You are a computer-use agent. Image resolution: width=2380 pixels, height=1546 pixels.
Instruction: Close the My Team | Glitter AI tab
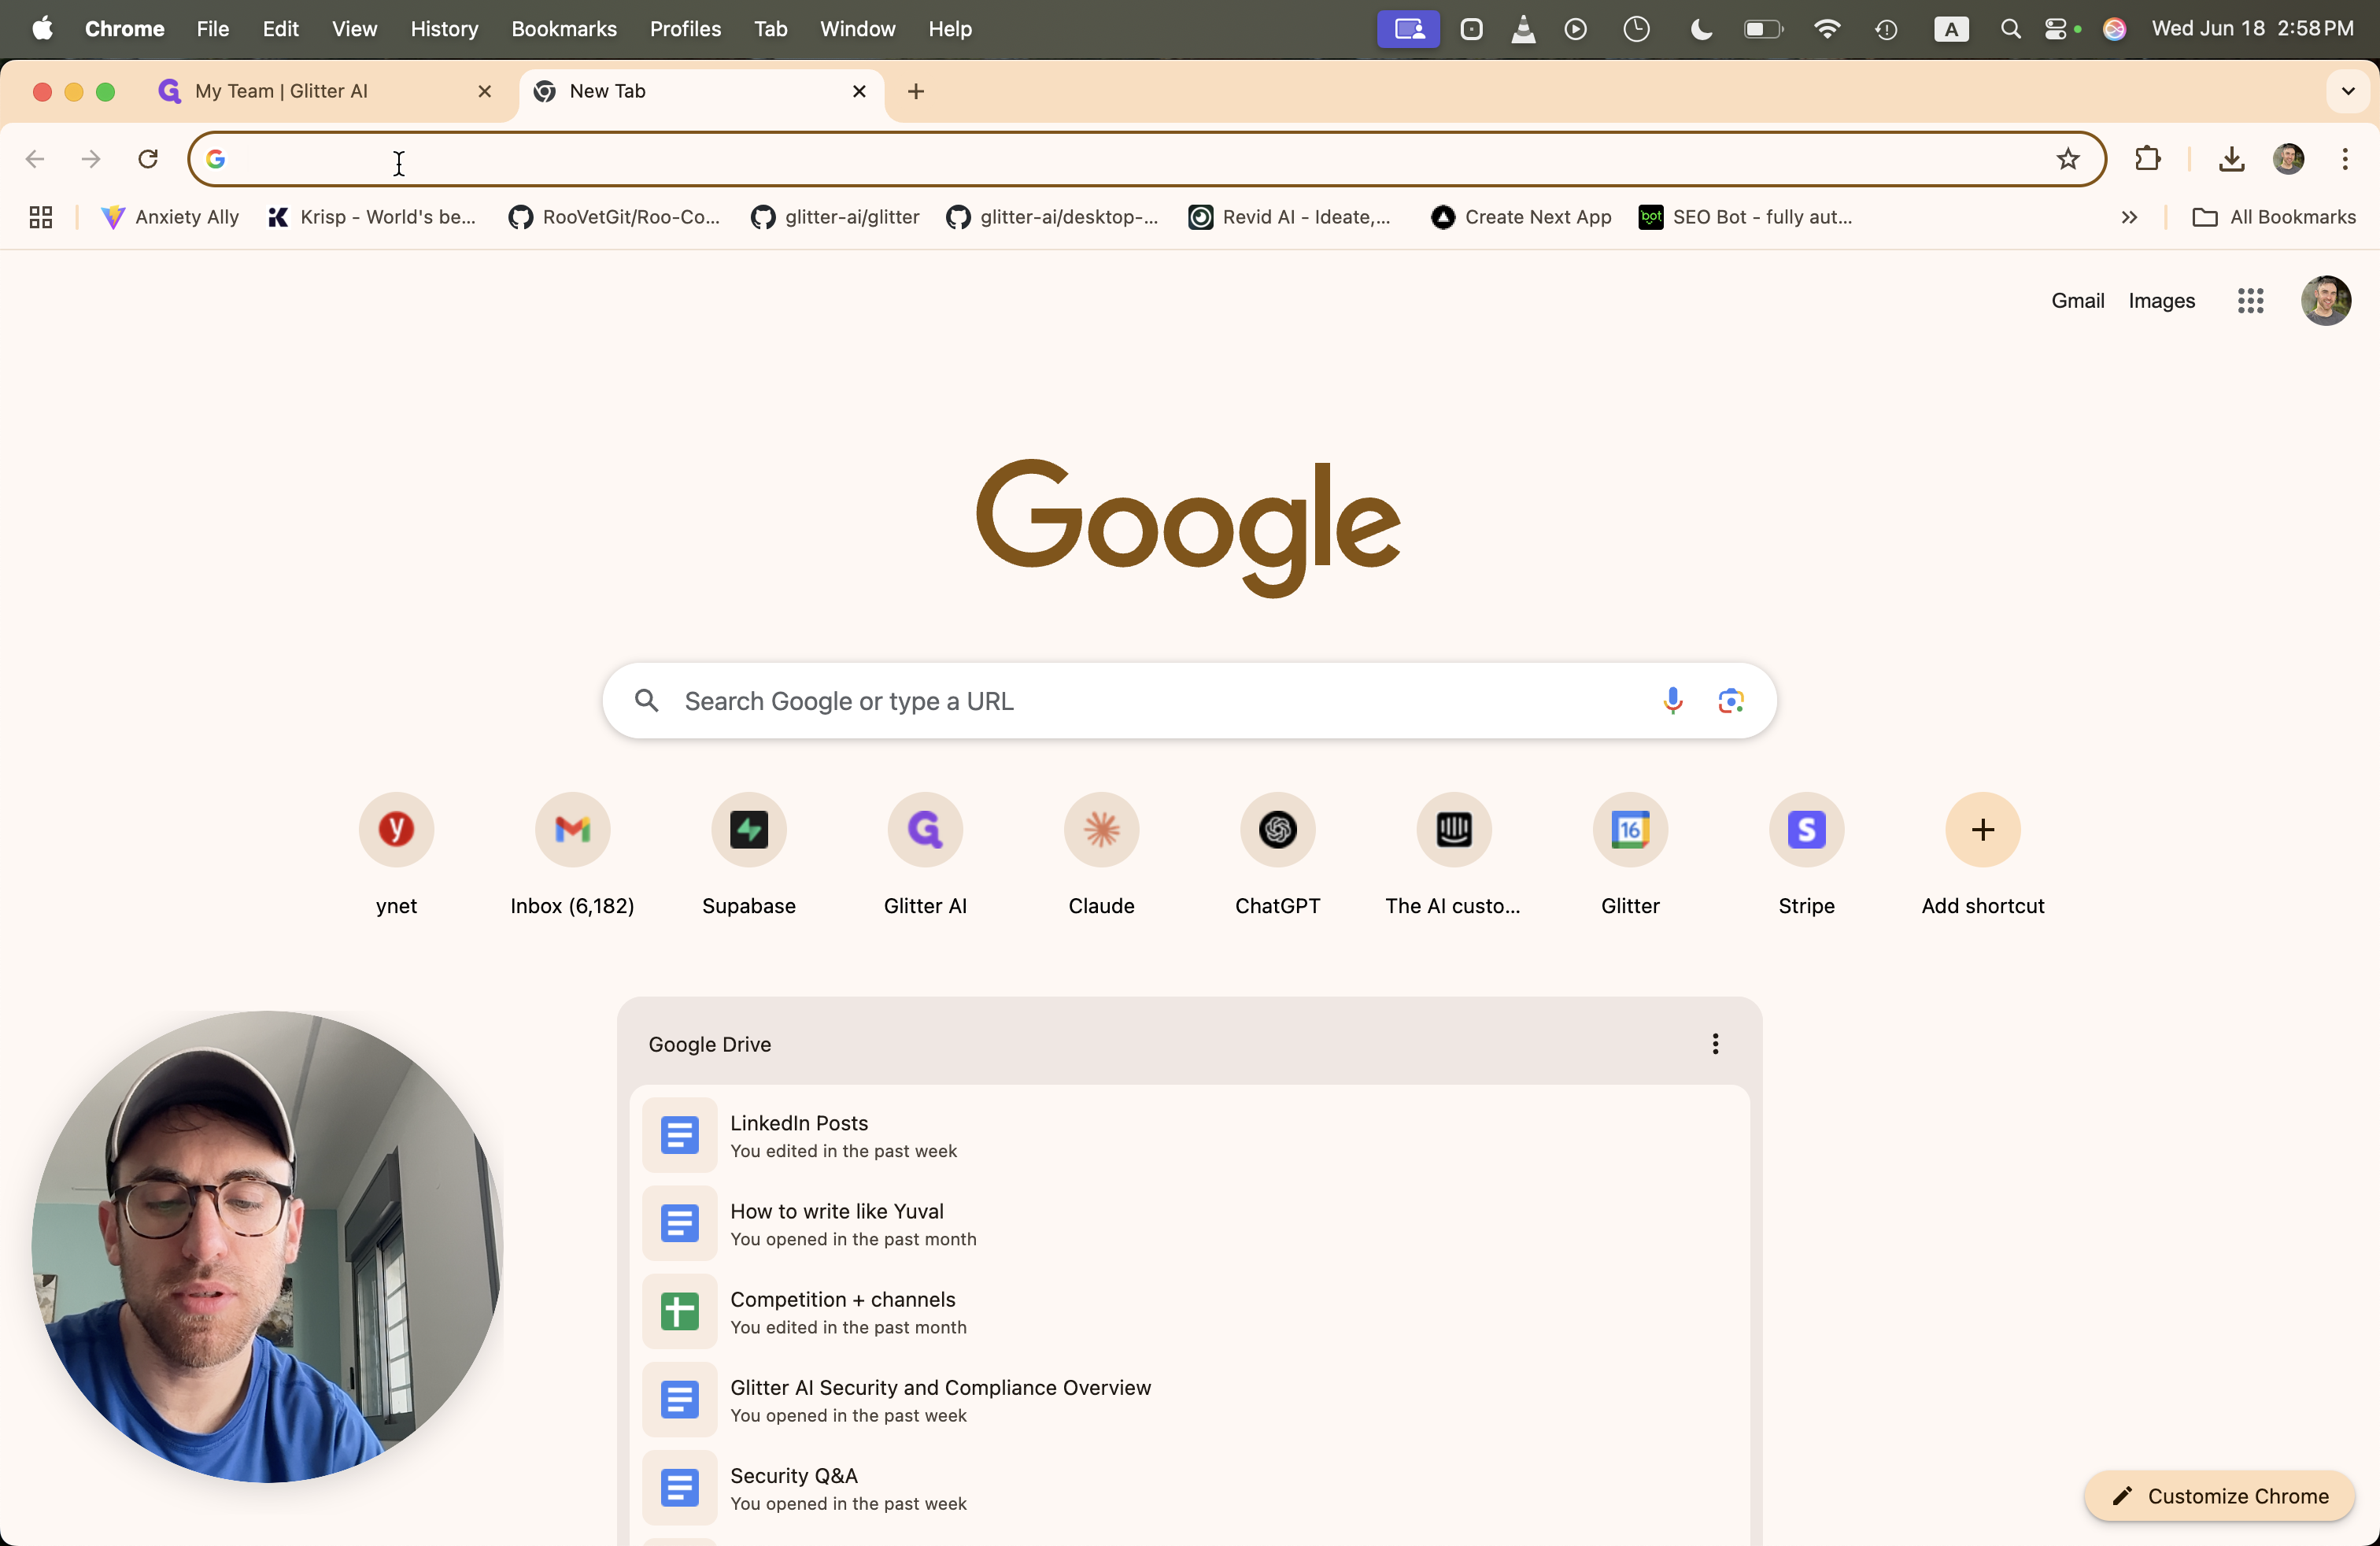(484, 91)
